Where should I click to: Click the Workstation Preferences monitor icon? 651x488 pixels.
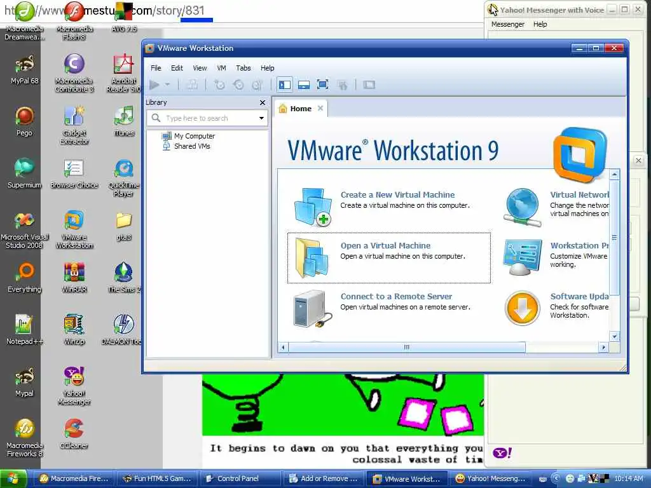[523, 257]
